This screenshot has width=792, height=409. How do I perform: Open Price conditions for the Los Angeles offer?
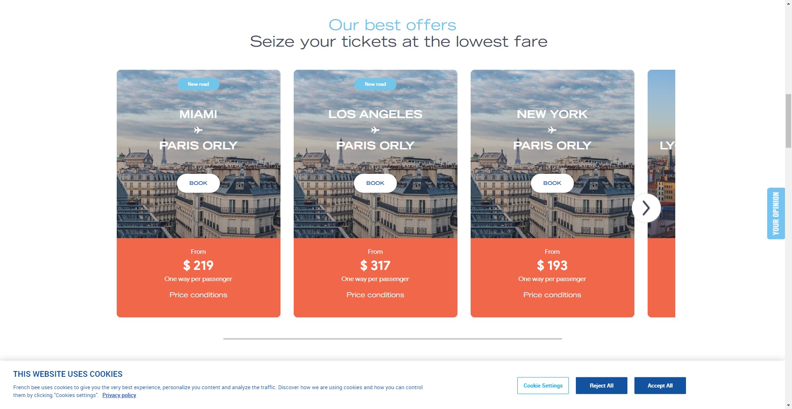(375, 295)
